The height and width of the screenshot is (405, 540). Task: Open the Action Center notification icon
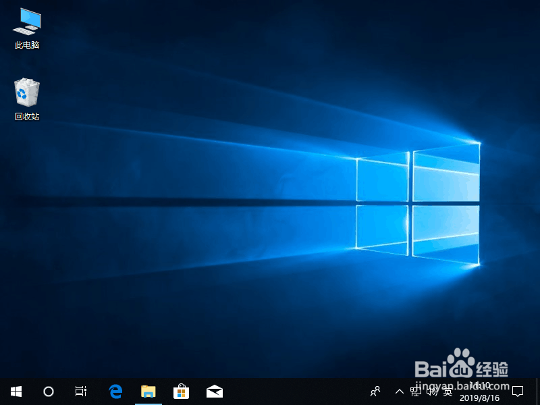(x=518, y=391)
